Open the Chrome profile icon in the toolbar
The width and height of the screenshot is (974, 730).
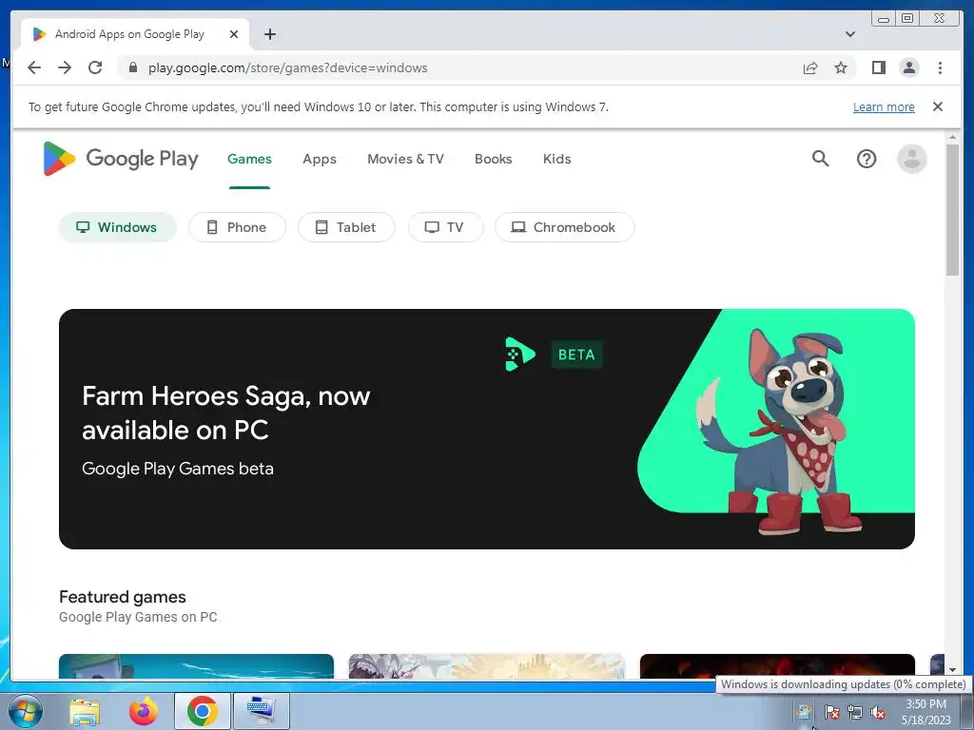(x=908, y=67)
